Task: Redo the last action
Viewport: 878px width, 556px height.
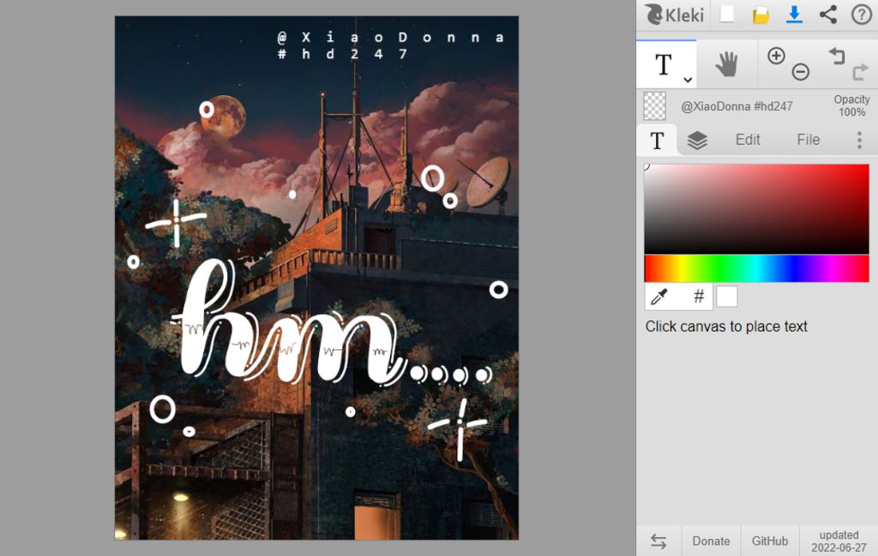Action: pyautogui.click(x=860, y=72)
